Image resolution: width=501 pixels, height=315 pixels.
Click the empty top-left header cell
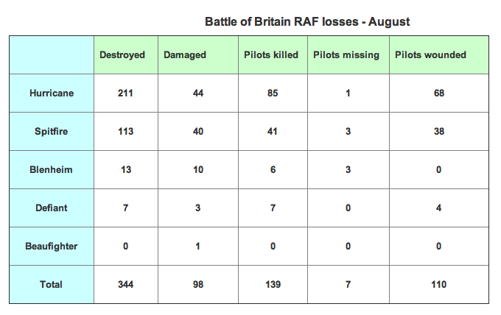coord(52,54)
